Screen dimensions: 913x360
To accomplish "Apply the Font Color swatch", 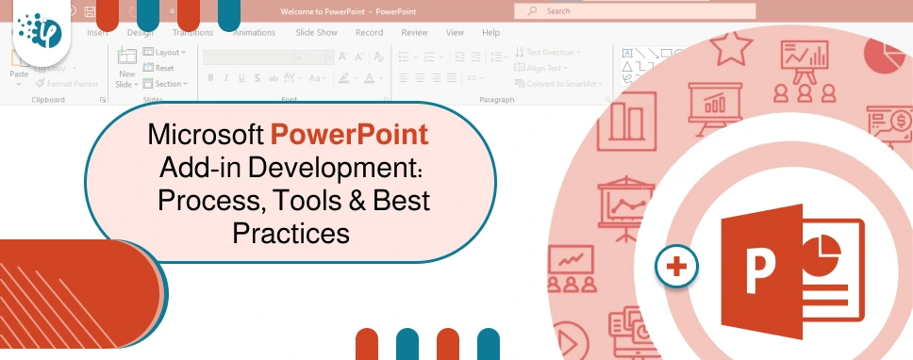I will pos(369,78).
